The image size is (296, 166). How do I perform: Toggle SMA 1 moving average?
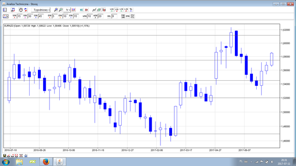[x=14, y=16]
